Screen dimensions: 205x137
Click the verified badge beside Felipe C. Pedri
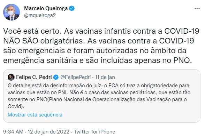point(56,77)
